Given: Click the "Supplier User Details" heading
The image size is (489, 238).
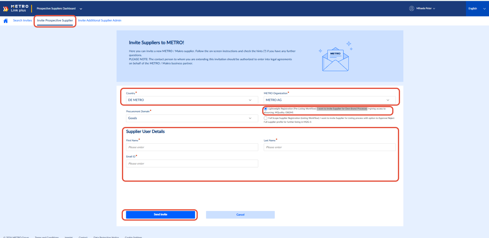Looking at the screenshot, I should (x=145, y=131).
